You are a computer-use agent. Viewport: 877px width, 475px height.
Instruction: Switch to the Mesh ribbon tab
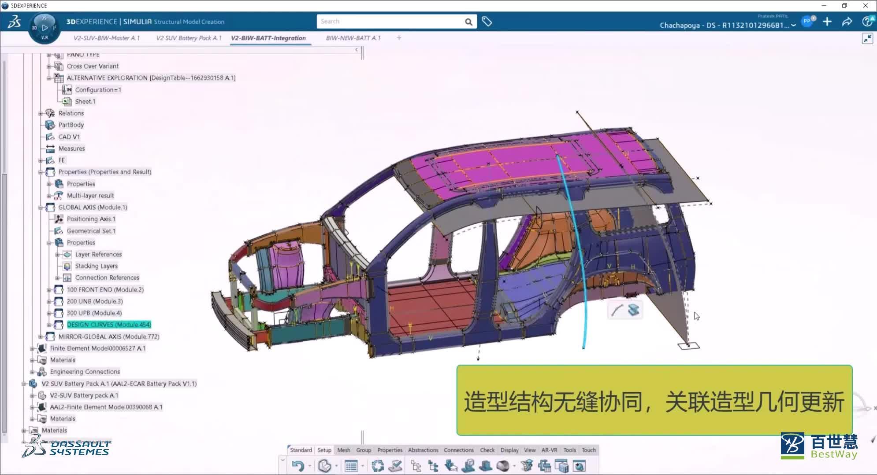(344, 450)
